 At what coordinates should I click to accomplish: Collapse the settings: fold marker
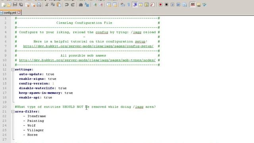tap(13, 70)
